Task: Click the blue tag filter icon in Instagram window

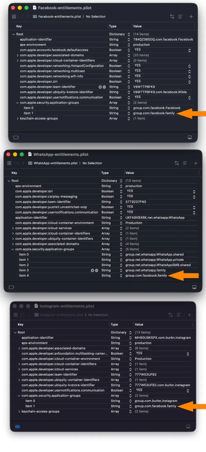Action: pos(18,426)
